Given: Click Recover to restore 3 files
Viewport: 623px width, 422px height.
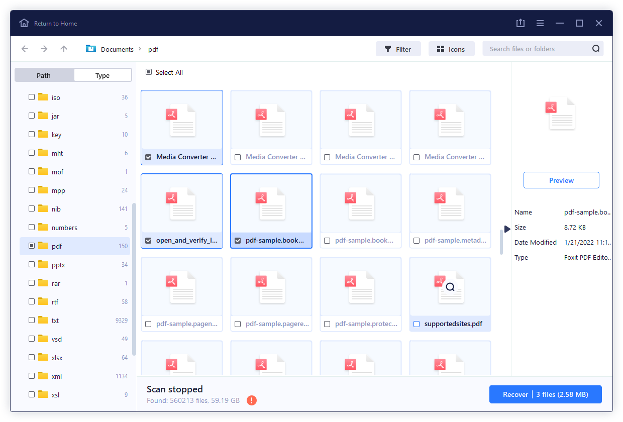Looking at the screenshot, I should (x=545, y=394).
